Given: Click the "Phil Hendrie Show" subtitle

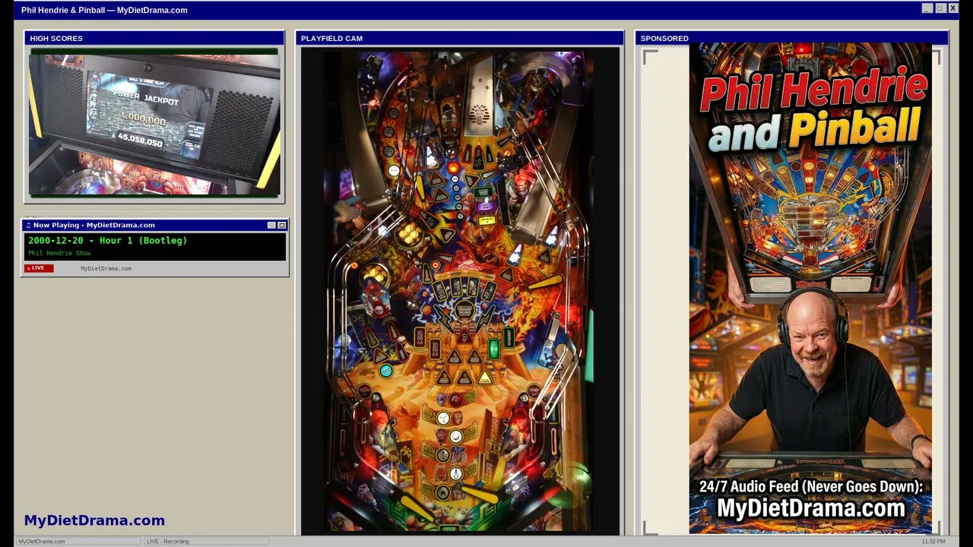Looking at the screenshot, I should pos(59,253).
